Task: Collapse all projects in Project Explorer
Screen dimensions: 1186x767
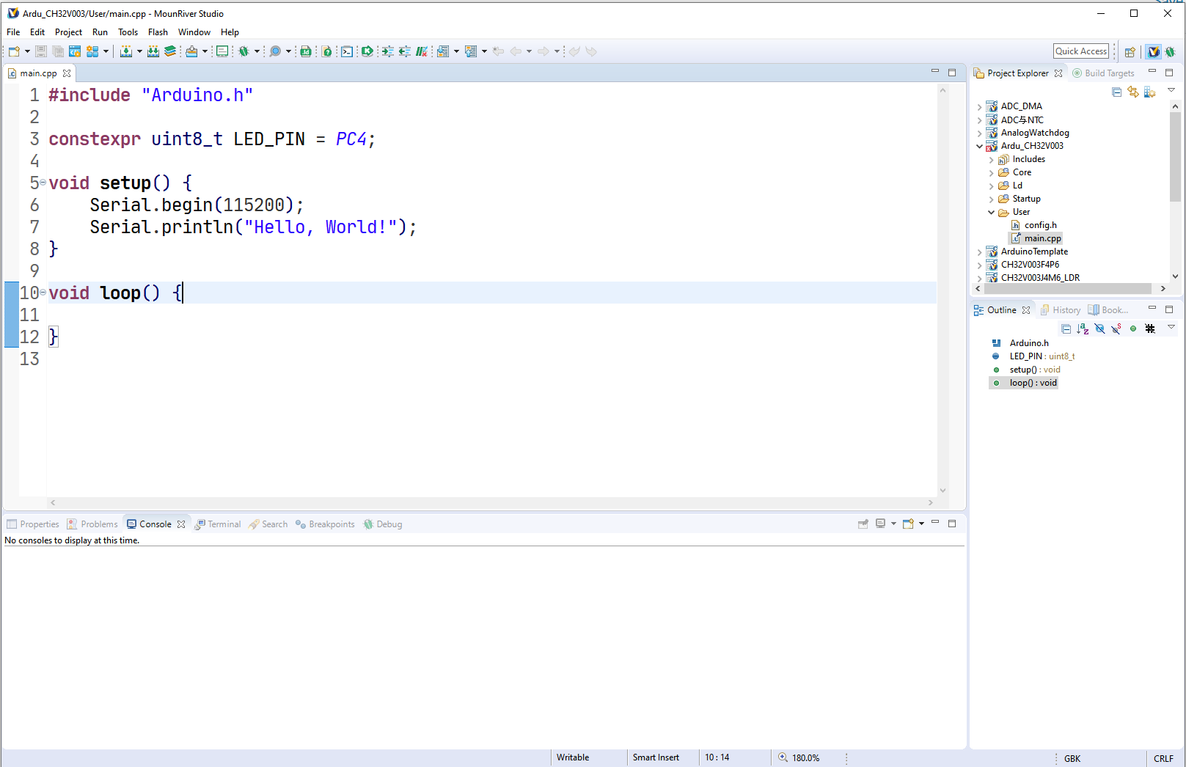Action: tap(1116, 92)
